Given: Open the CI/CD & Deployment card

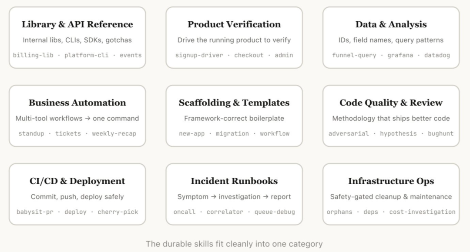Looking at the screenshot, I should tap(77, 194).
